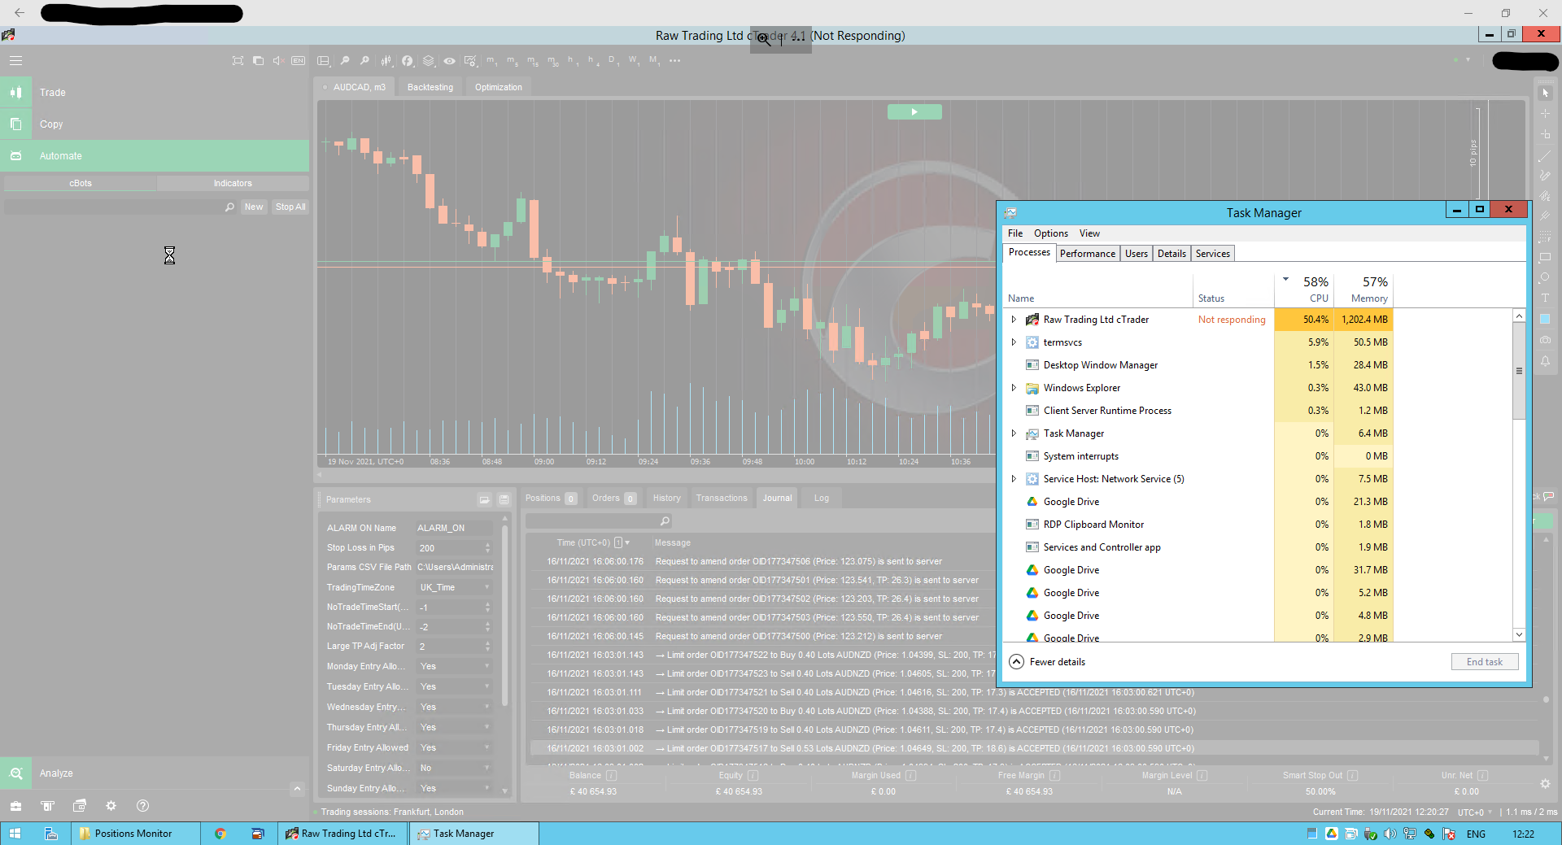Switch to the Log tab
1562x845 pixels.
822,498
